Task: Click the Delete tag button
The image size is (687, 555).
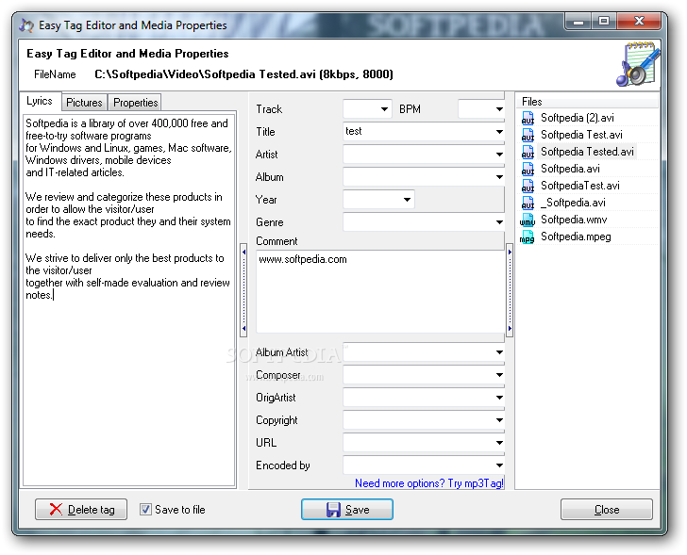Action: coord(81,509)
